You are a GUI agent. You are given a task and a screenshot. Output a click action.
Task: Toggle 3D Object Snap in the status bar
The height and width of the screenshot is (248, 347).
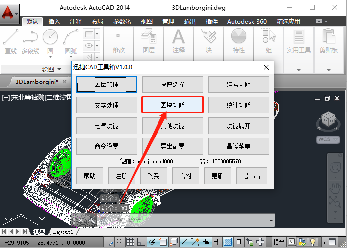(x=173, y=242)
